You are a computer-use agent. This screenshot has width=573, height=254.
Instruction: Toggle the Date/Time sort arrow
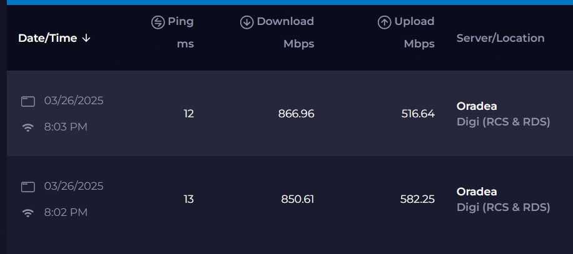click(x=86, y=38)
